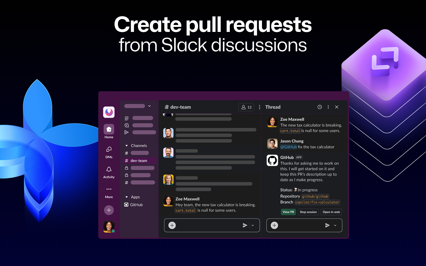Image resolution: width=426 pixels, height=266 pixels.
Task: Click plus attach in channel composer
Action: coord(172,225)
